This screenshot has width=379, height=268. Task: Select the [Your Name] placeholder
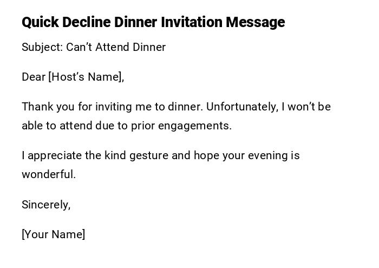53,234
